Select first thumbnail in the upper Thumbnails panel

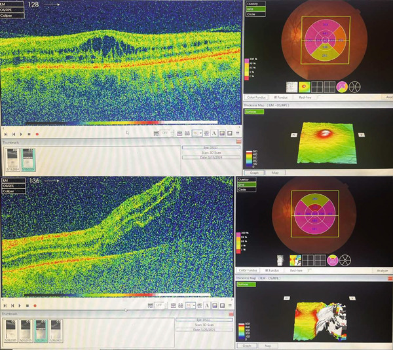click(12, 160)
